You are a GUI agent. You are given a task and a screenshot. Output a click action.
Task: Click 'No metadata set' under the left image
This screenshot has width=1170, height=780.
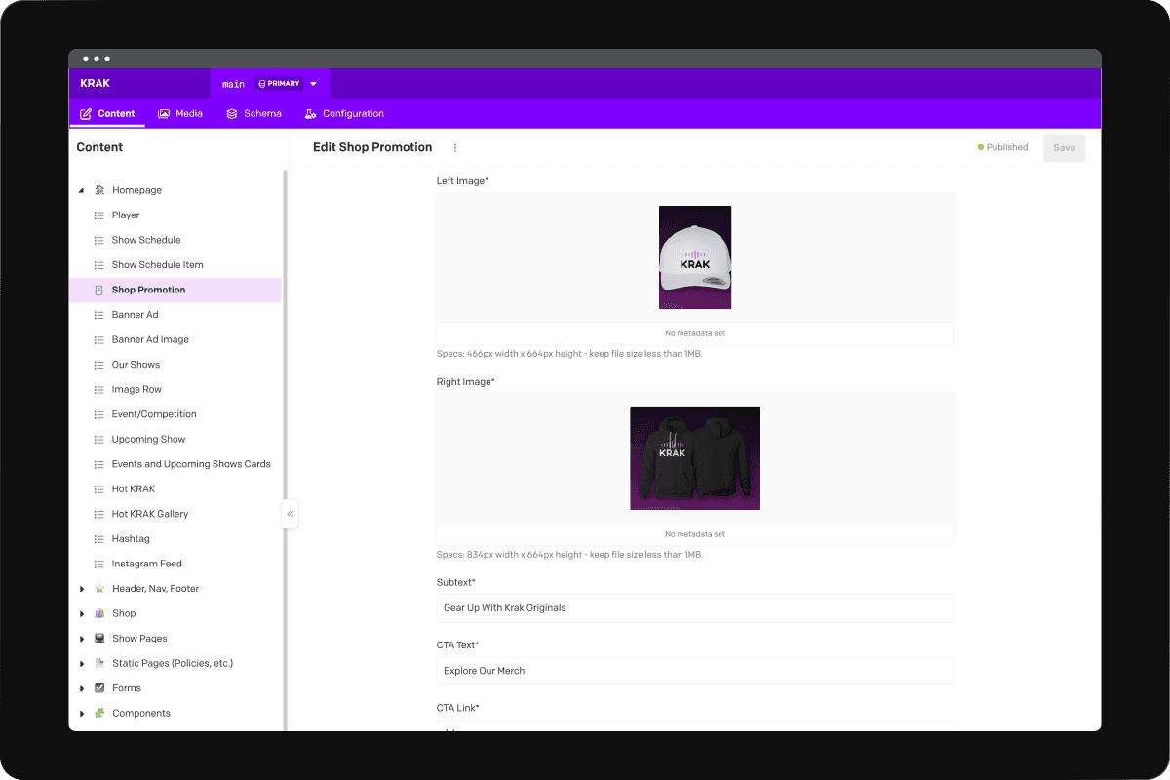tap(695, 333)
